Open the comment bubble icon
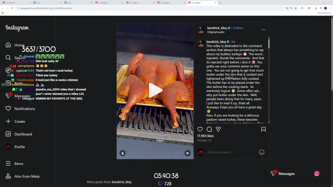 209,129
